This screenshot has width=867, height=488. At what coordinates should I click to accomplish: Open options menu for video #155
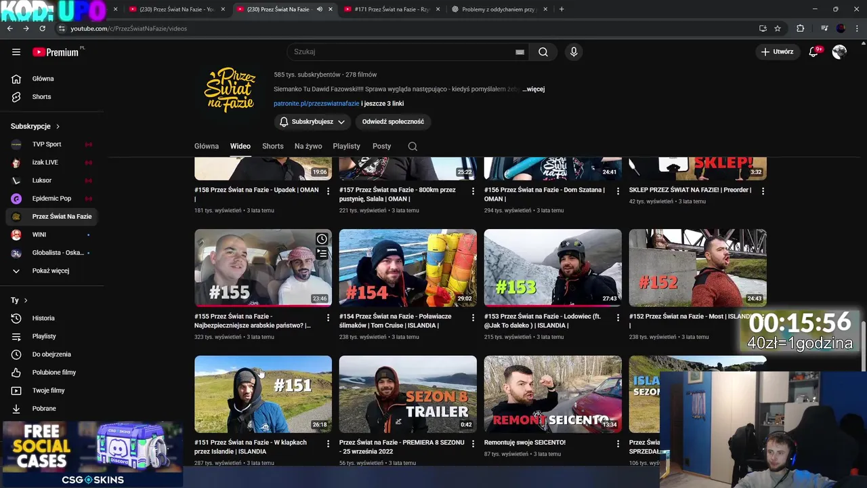click(328, 317)
